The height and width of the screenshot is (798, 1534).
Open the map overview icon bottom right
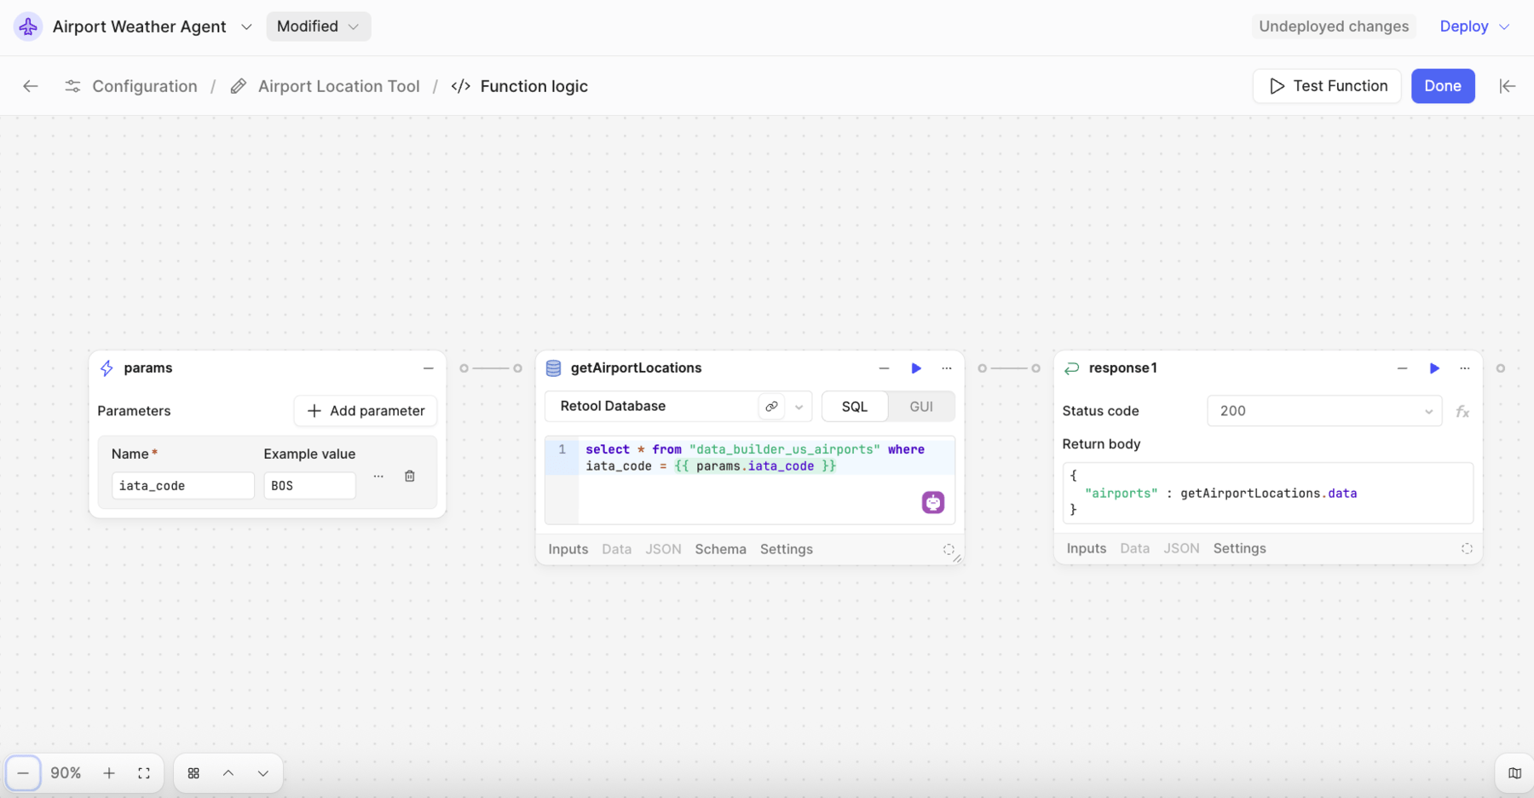pyautogui.click(x=1514, y=772)
